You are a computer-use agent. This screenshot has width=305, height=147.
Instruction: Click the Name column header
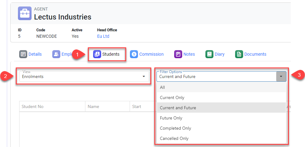(93, 106)
